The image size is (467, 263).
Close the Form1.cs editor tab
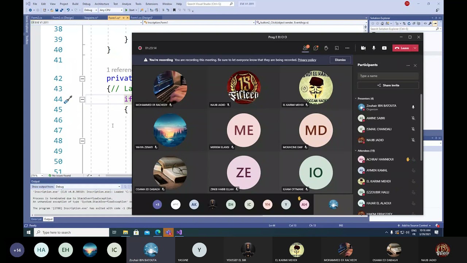pyautogui.click(x=127, y=18)
